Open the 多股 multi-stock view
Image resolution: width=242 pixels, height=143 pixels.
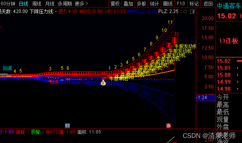pyautogui.click(x=141, y=4)
